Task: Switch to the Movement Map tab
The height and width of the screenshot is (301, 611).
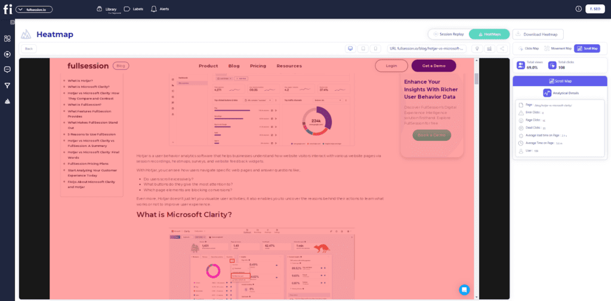Action: (558, 48)
